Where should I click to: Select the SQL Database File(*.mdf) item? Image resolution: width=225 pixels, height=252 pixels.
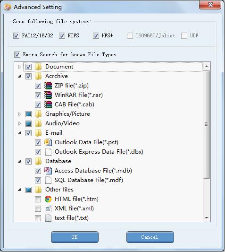coord(89,180)
